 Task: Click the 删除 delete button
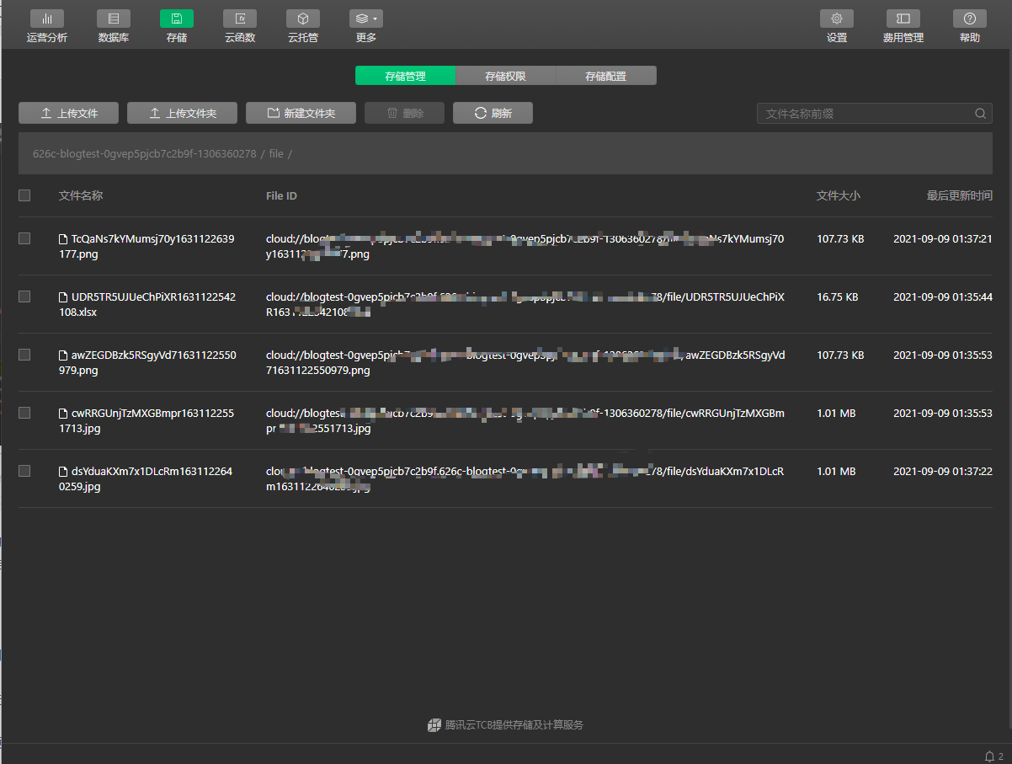pyautogui.click(x=404, y=113)
